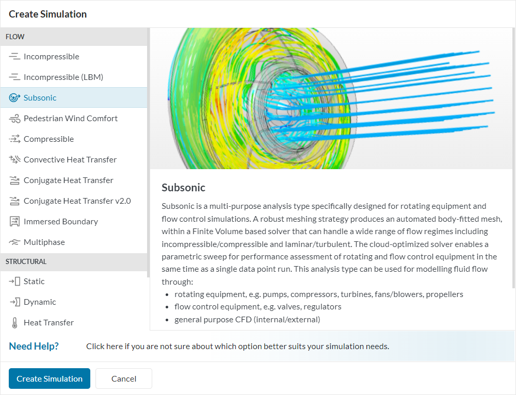
Task: Cancel the simulation creation dialog
Action: tap(124, 378)
